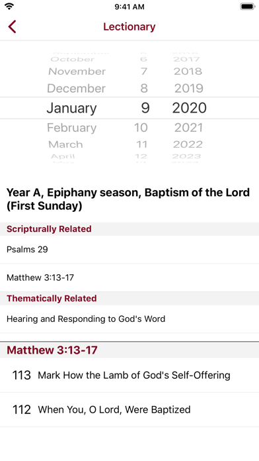Open Matthew 3:13-17 under Scripturally Related
This screenshot has width=259, height=461.
tap(129, 278)
